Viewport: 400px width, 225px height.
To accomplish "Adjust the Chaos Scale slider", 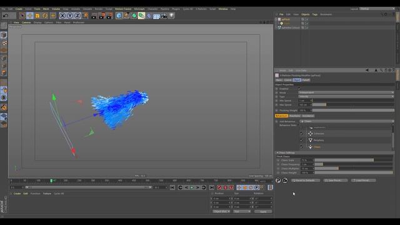I will point(353,160).
